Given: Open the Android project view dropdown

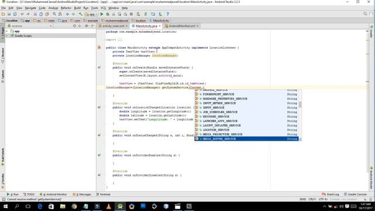Looking at the screenshot, I should click(30, 26).
